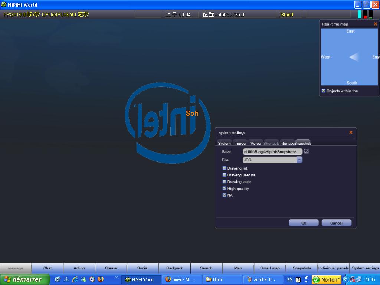Close the Real-time map panel
Image resolution: width=380 pixels, height=285 pixels.
coord(376,24)
